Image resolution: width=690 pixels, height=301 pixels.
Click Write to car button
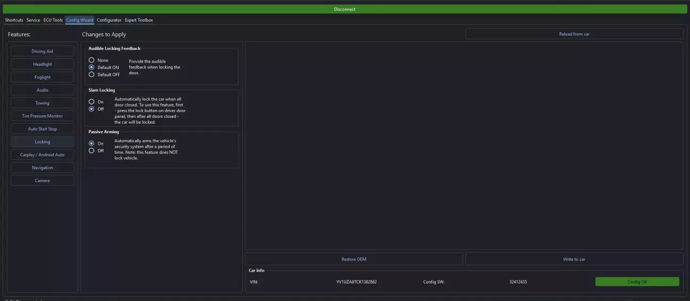click(x=574, y=260)
